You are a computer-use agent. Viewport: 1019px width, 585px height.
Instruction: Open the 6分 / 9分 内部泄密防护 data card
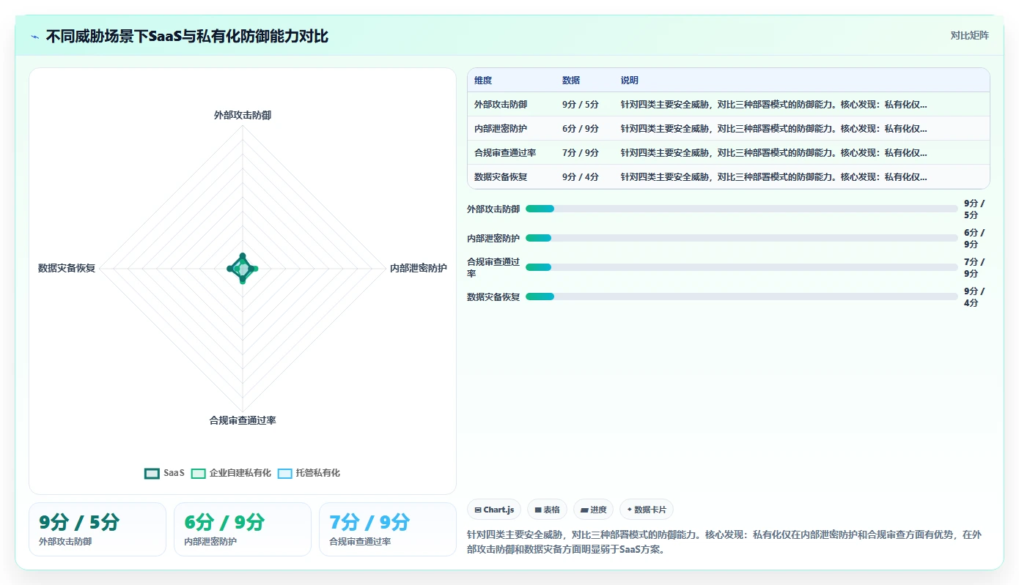tap(243, 529)
